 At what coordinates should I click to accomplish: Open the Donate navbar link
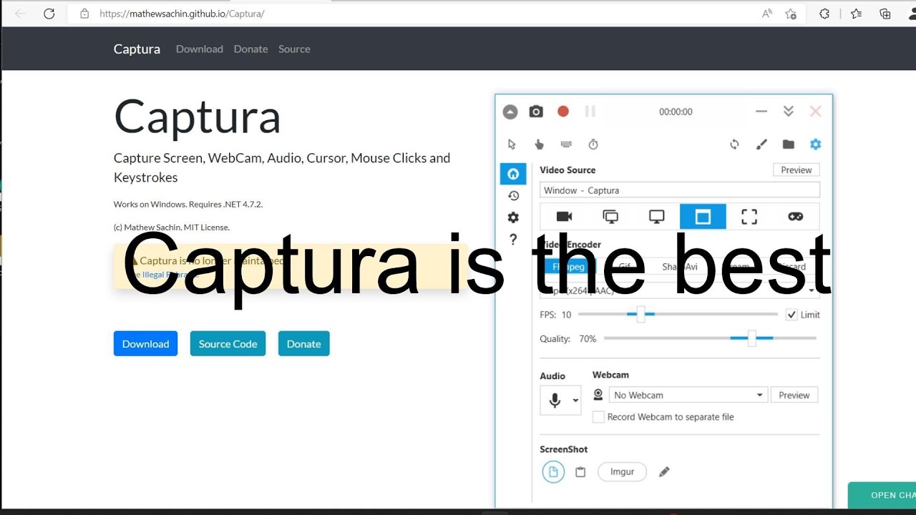point(250,49)
